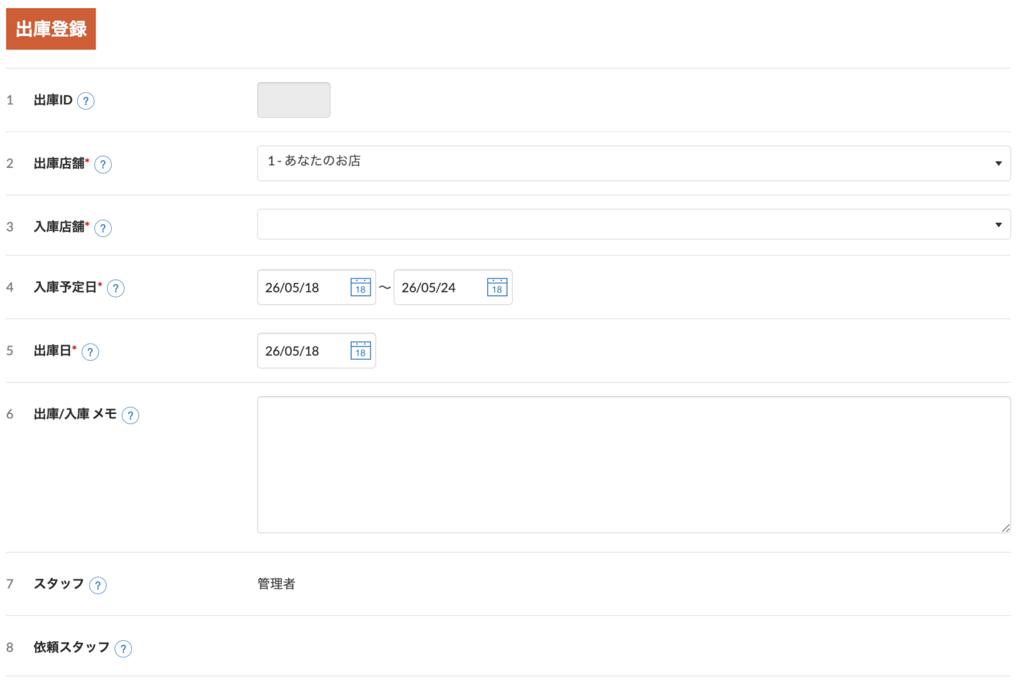Click the 入庫予定日 field label
Screen dimensions: 1016x693
pyautogui.click(x=66, y=287)
